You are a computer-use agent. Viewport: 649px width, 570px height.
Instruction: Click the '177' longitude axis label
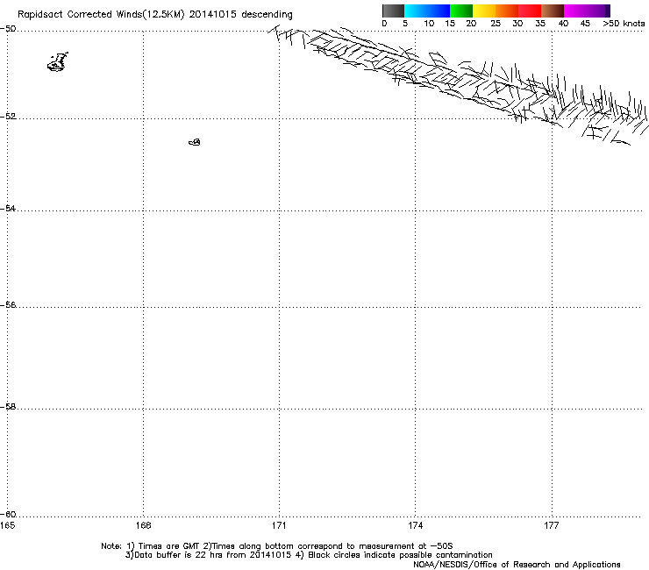pos(552,525)
